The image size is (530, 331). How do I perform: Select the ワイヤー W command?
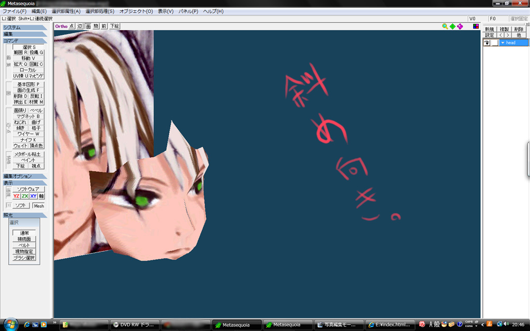coord(28,134)
